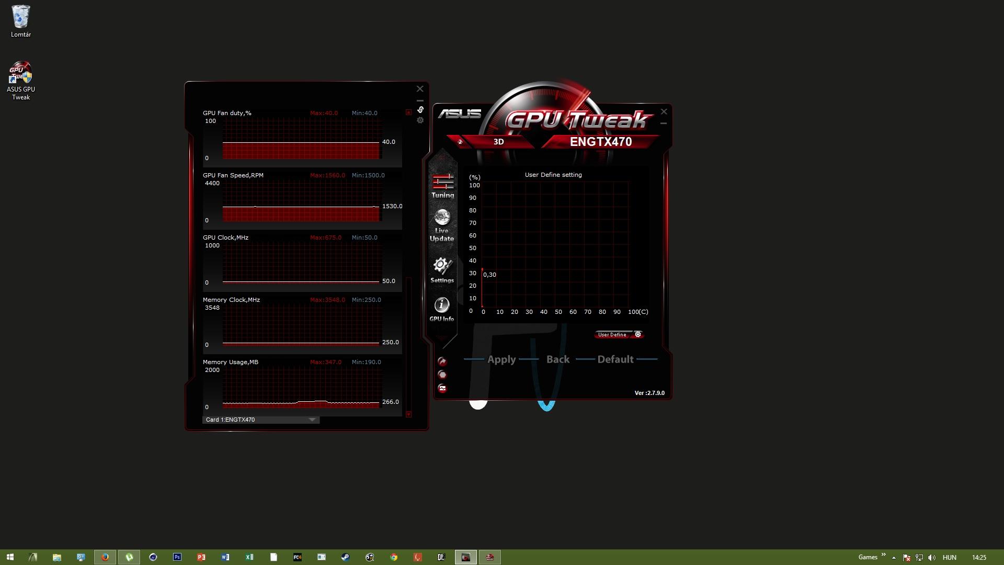Toggle the Monitor graph icon in the sidebar bottom
The height and width of the screenshot is (565, 1004).
(442, 388)
